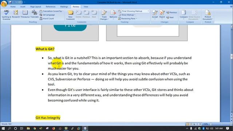This screenshot has width=233, height=131.
Task: Select the View tab
Action: (x=86, y=7)
